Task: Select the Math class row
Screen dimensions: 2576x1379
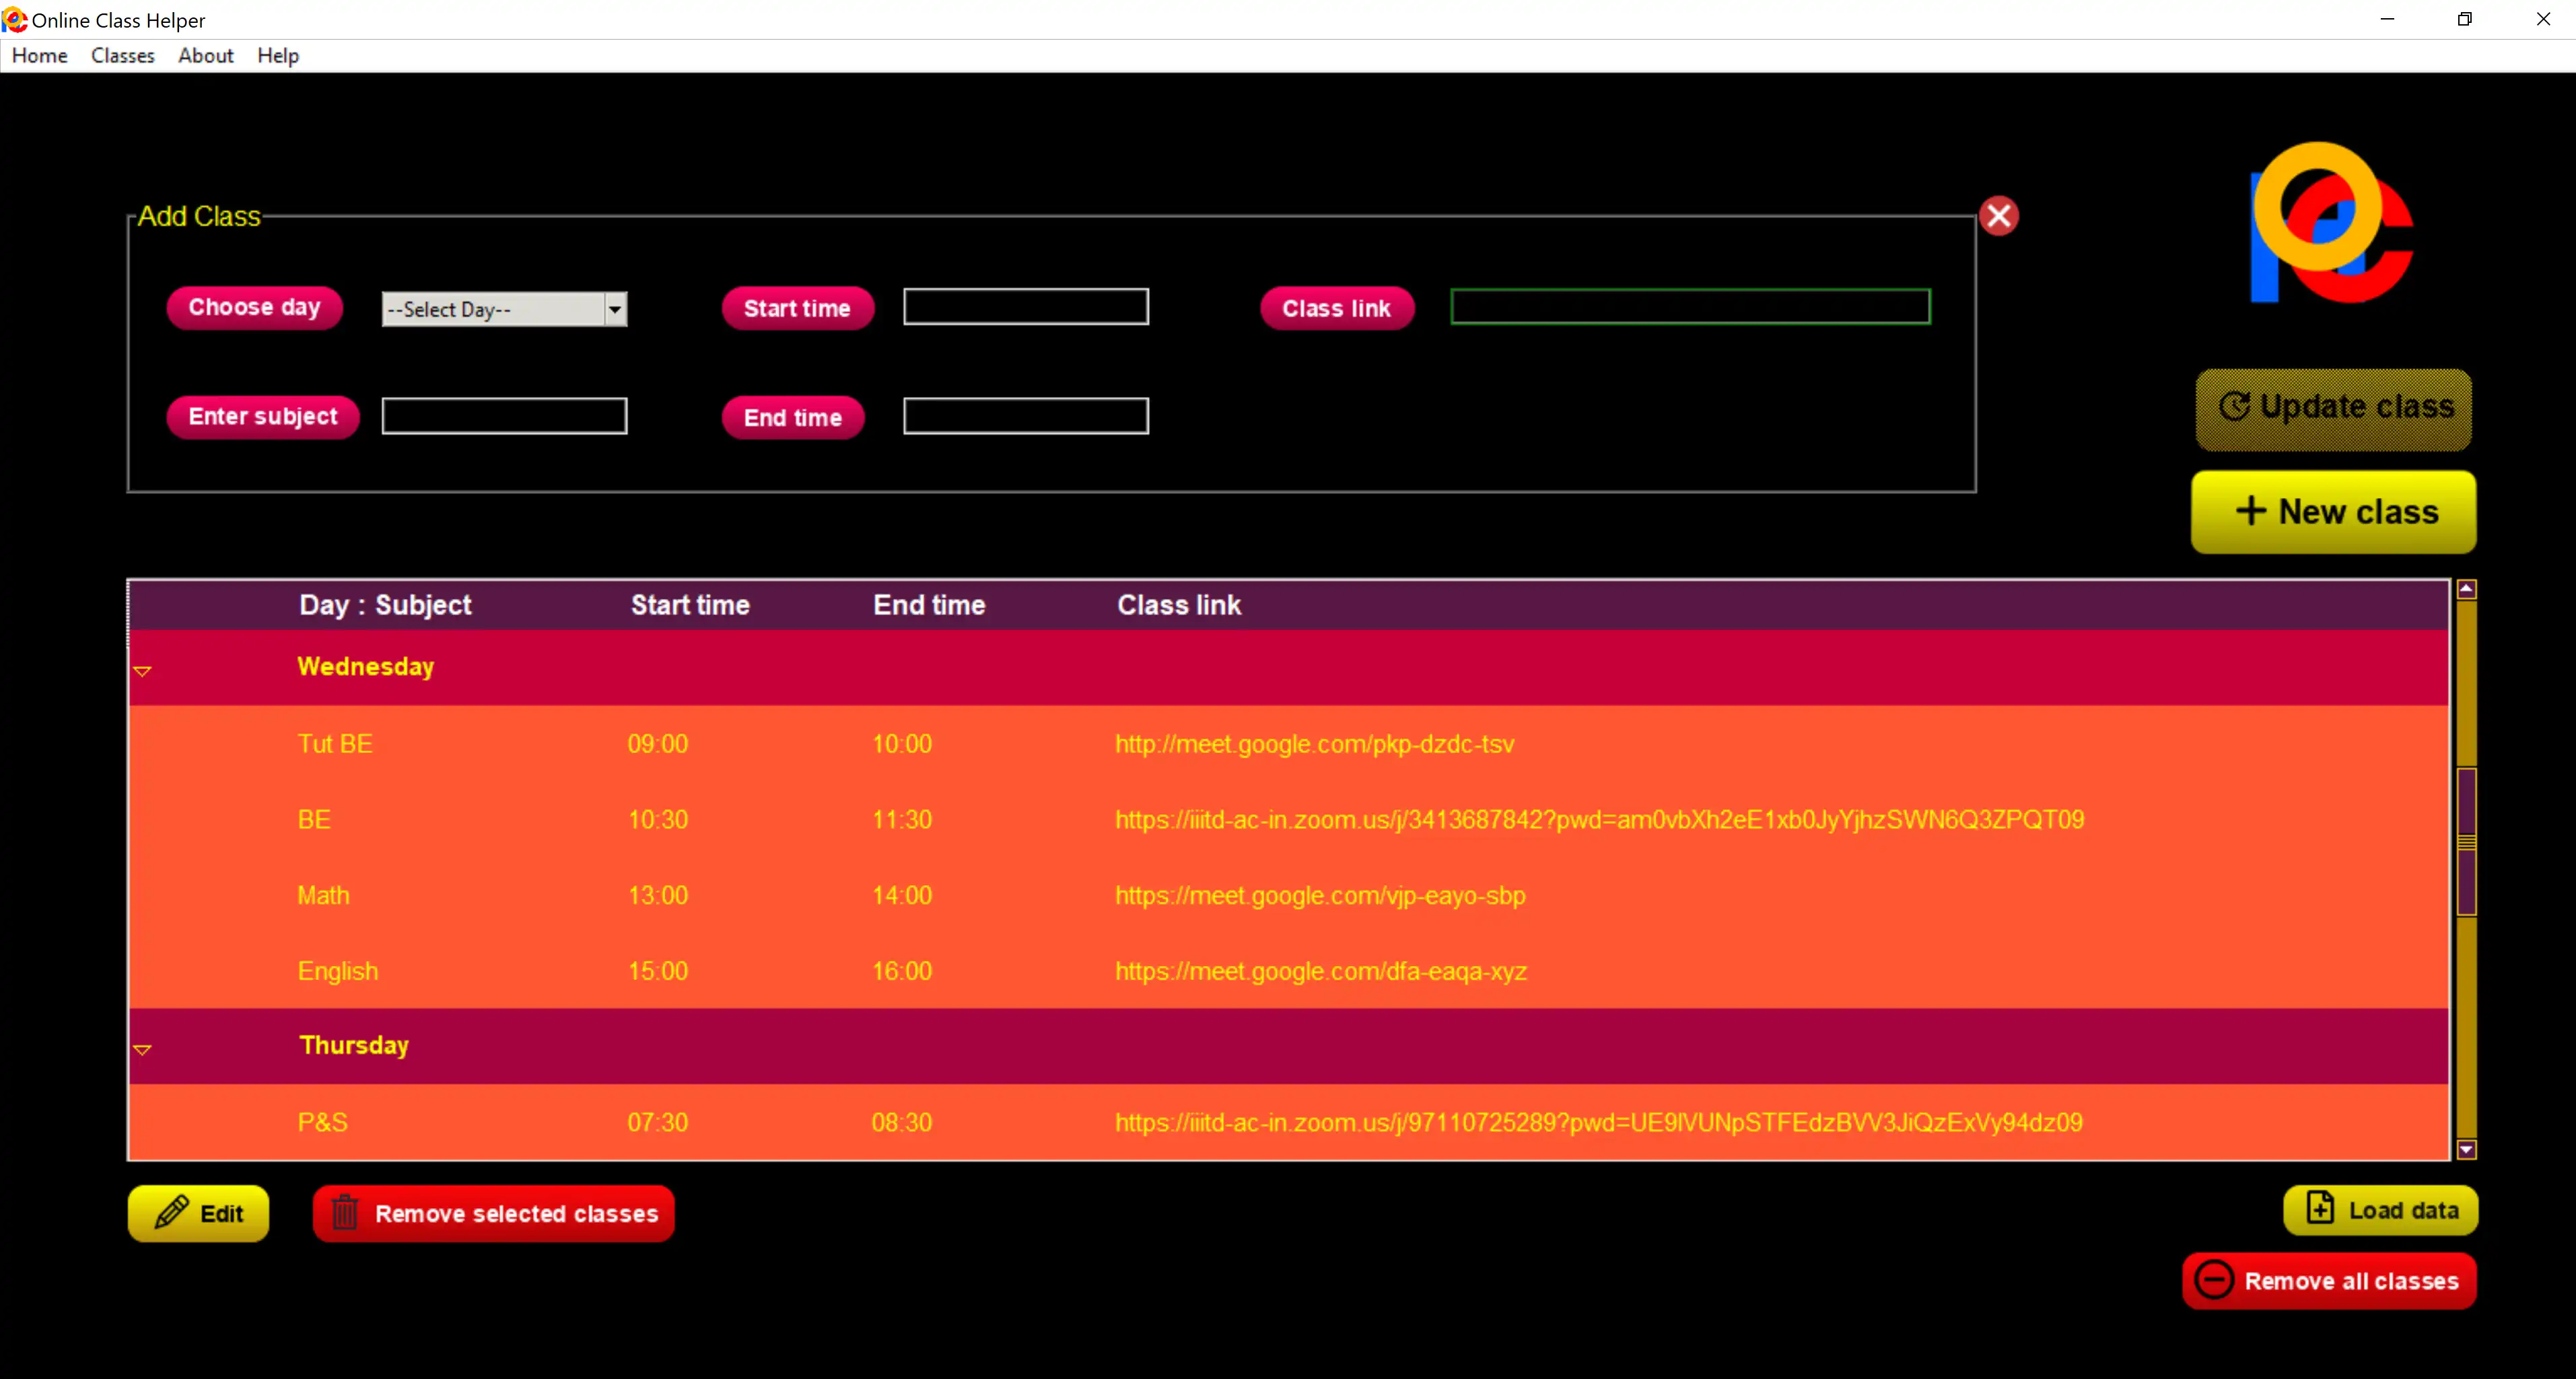Action: (x=1288, y=895)
